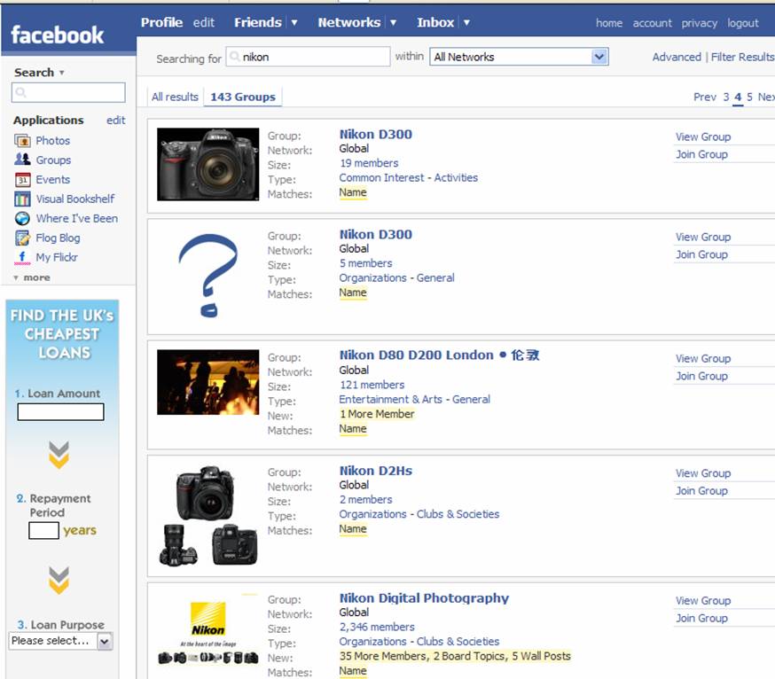The width and height of the screenshot is (775, 679).
Task: Open the privacy link
Action: pos(700,23)
